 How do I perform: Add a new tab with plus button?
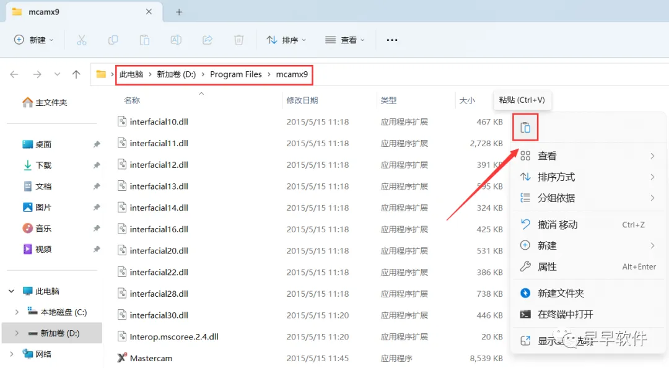point(179,12)
